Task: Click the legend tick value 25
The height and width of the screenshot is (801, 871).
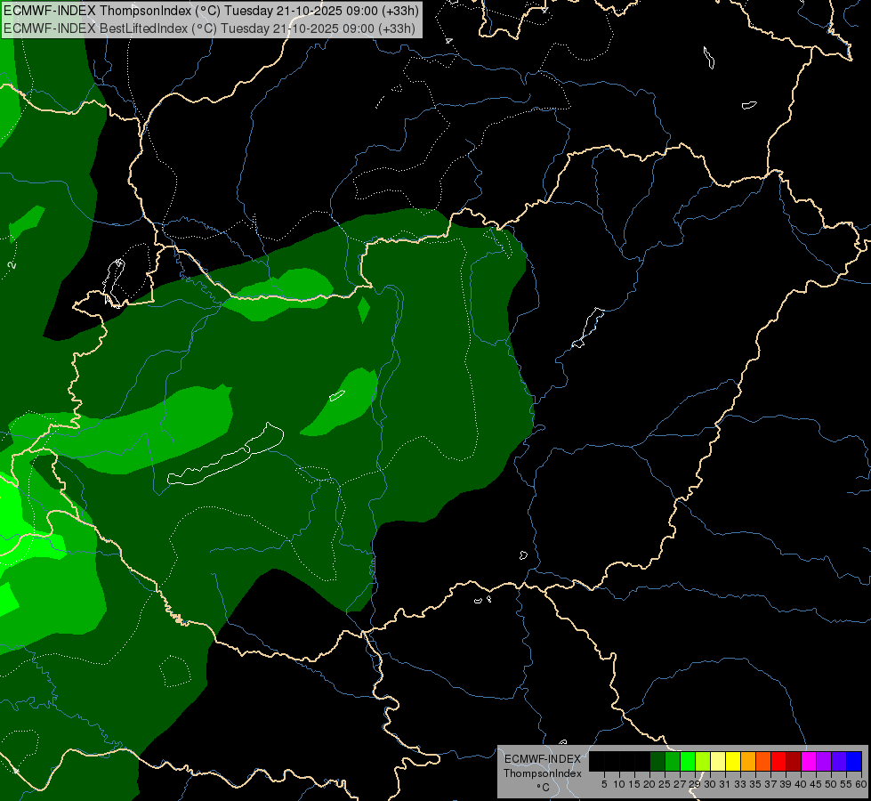Action: [665, 784]
